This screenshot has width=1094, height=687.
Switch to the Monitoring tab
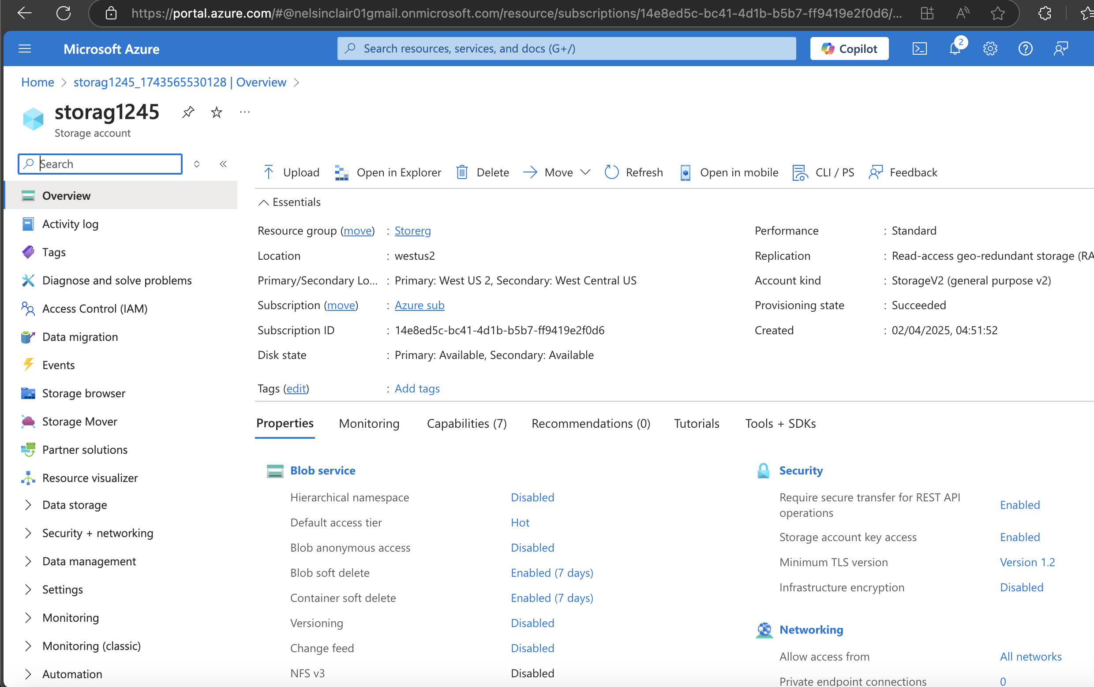[369, 423]
